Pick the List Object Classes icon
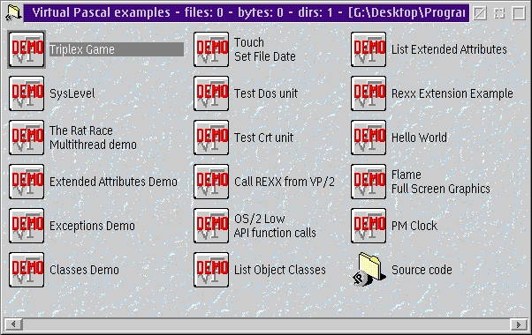Screen dimensions: 532x335 pyautogui.click(x=211, y=270)
